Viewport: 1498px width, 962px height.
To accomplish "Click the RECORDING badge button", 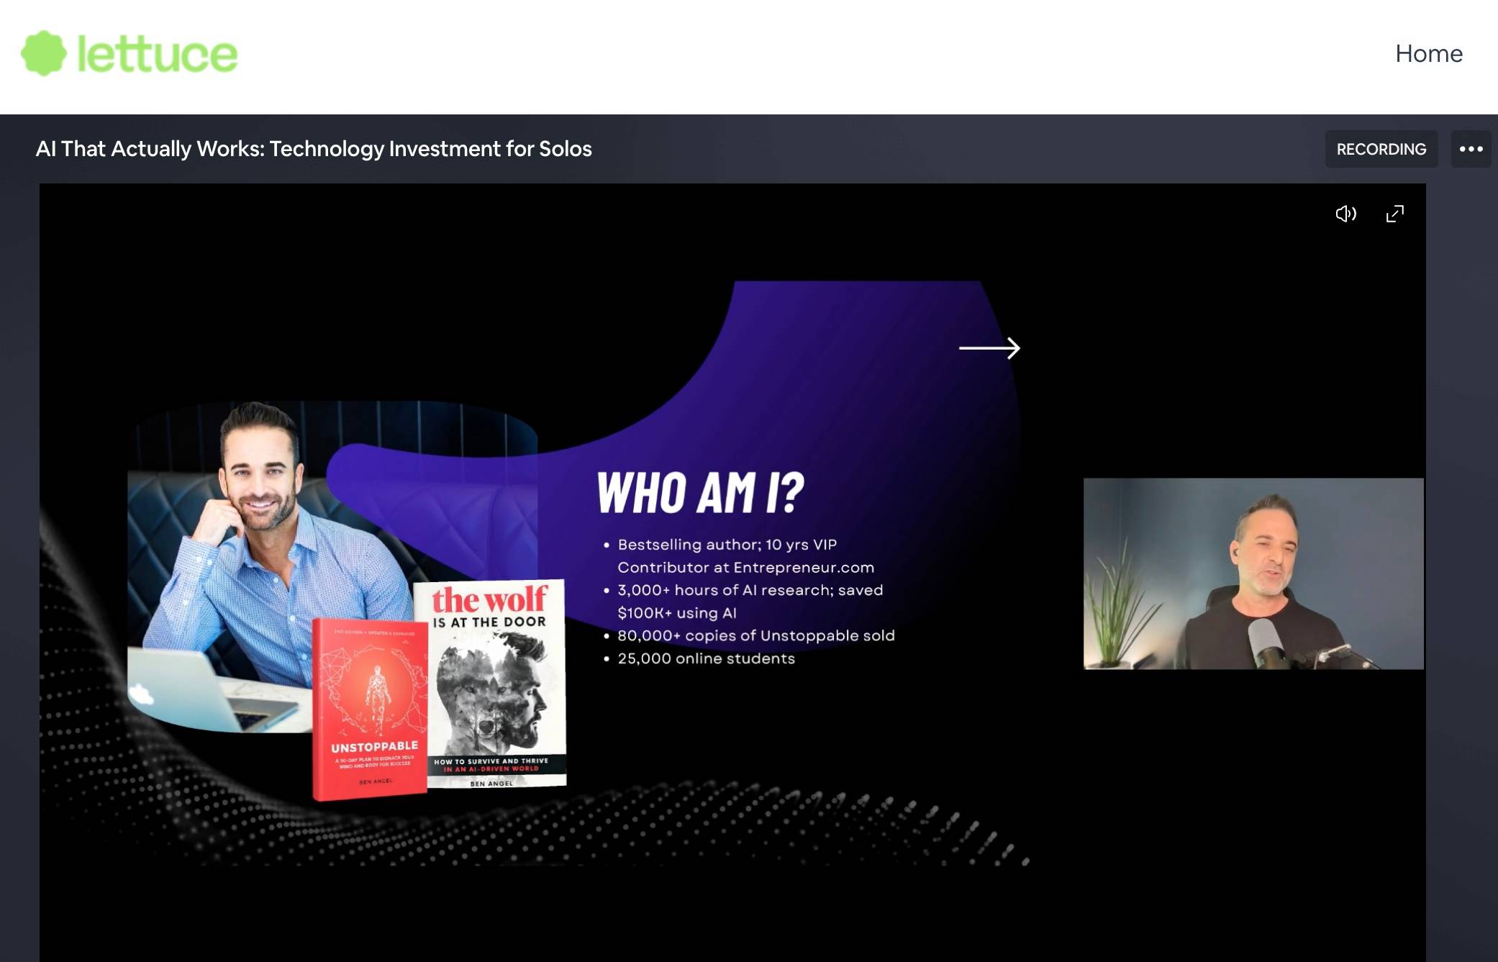I will [1381, 149].
